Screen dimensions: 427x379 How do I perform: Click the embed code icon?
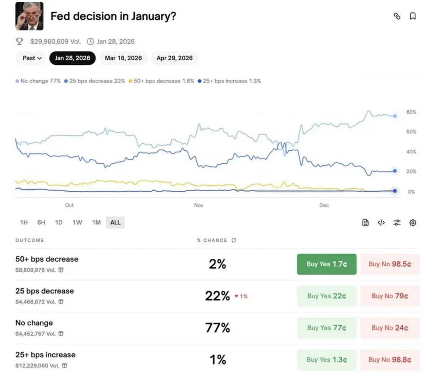point(381,223)
